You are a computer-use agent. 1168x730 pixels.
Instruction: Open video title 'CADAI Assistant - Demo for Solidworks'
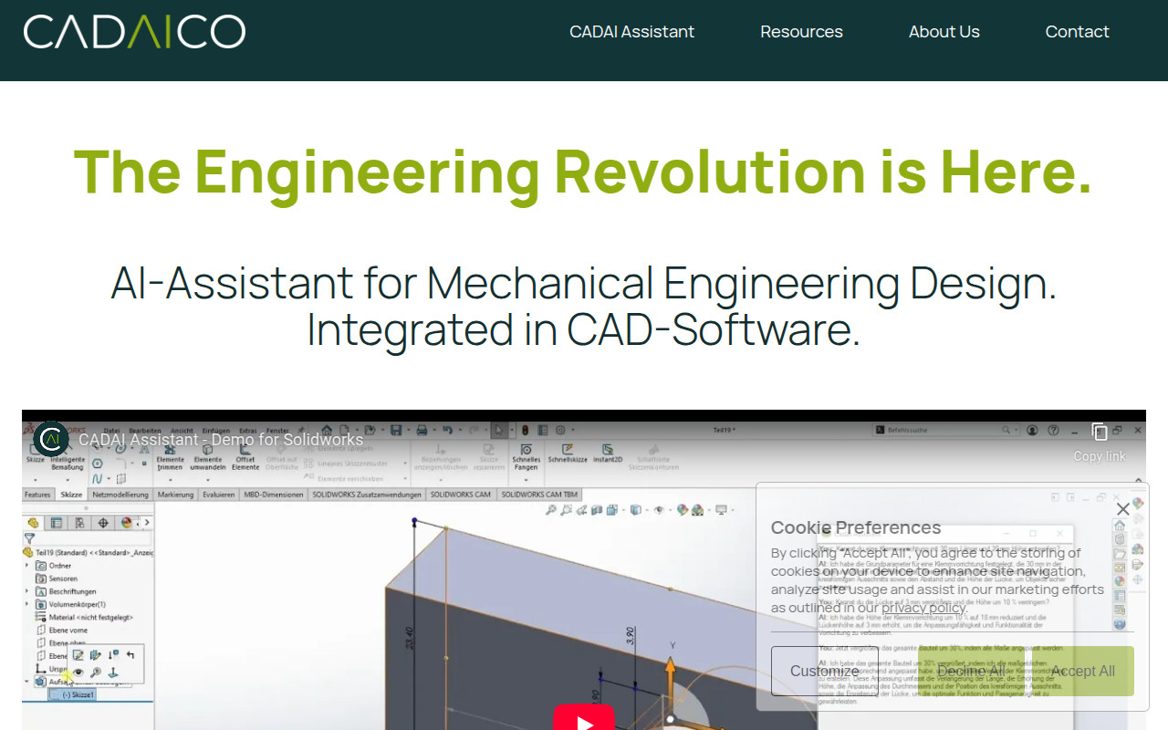pos(221,440)
